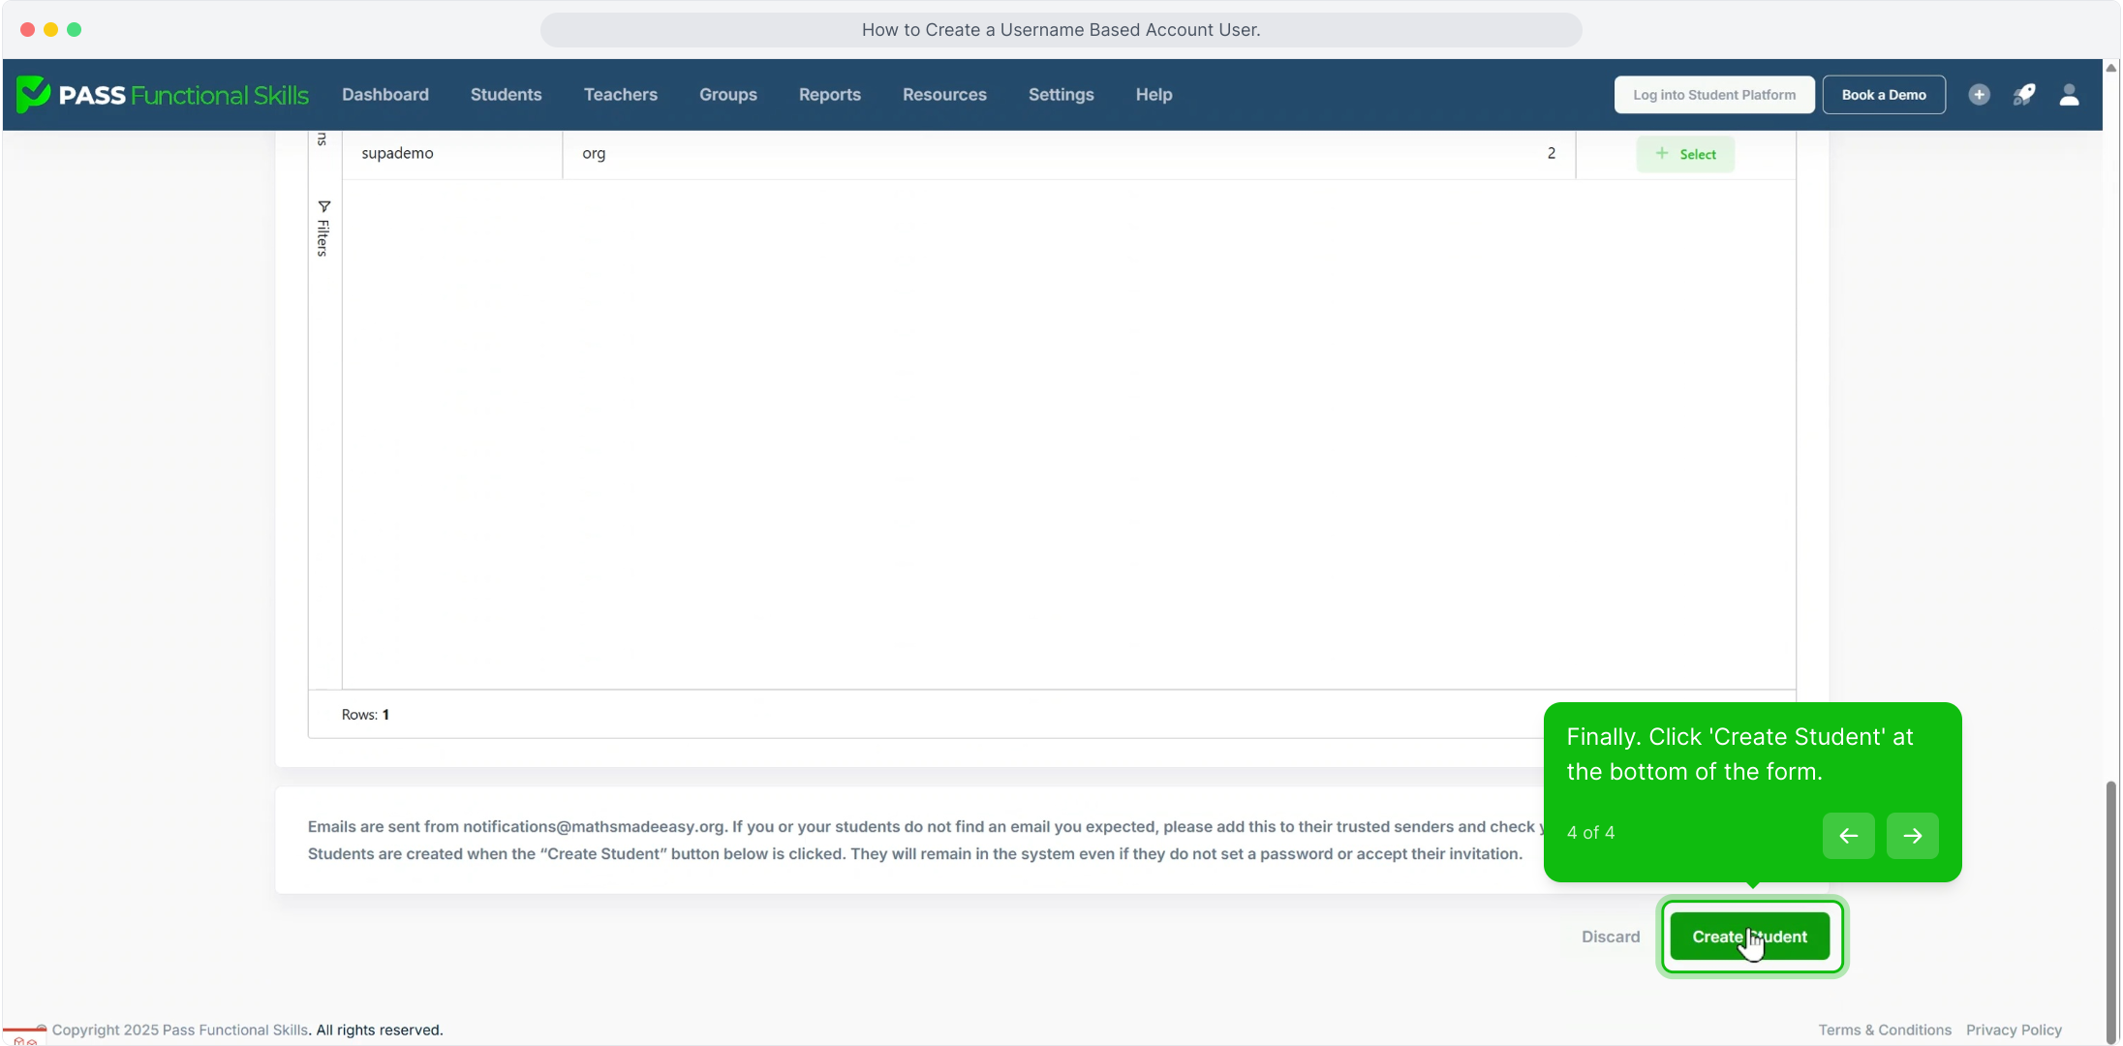Viewport: 2123px width, 1046px height.
Task: Click Log into Student Platform
Action: click(x=1713, y=95)
